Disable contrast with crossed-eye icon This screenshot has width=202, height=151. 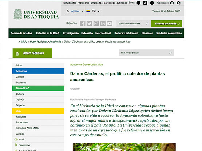[178, 3]
